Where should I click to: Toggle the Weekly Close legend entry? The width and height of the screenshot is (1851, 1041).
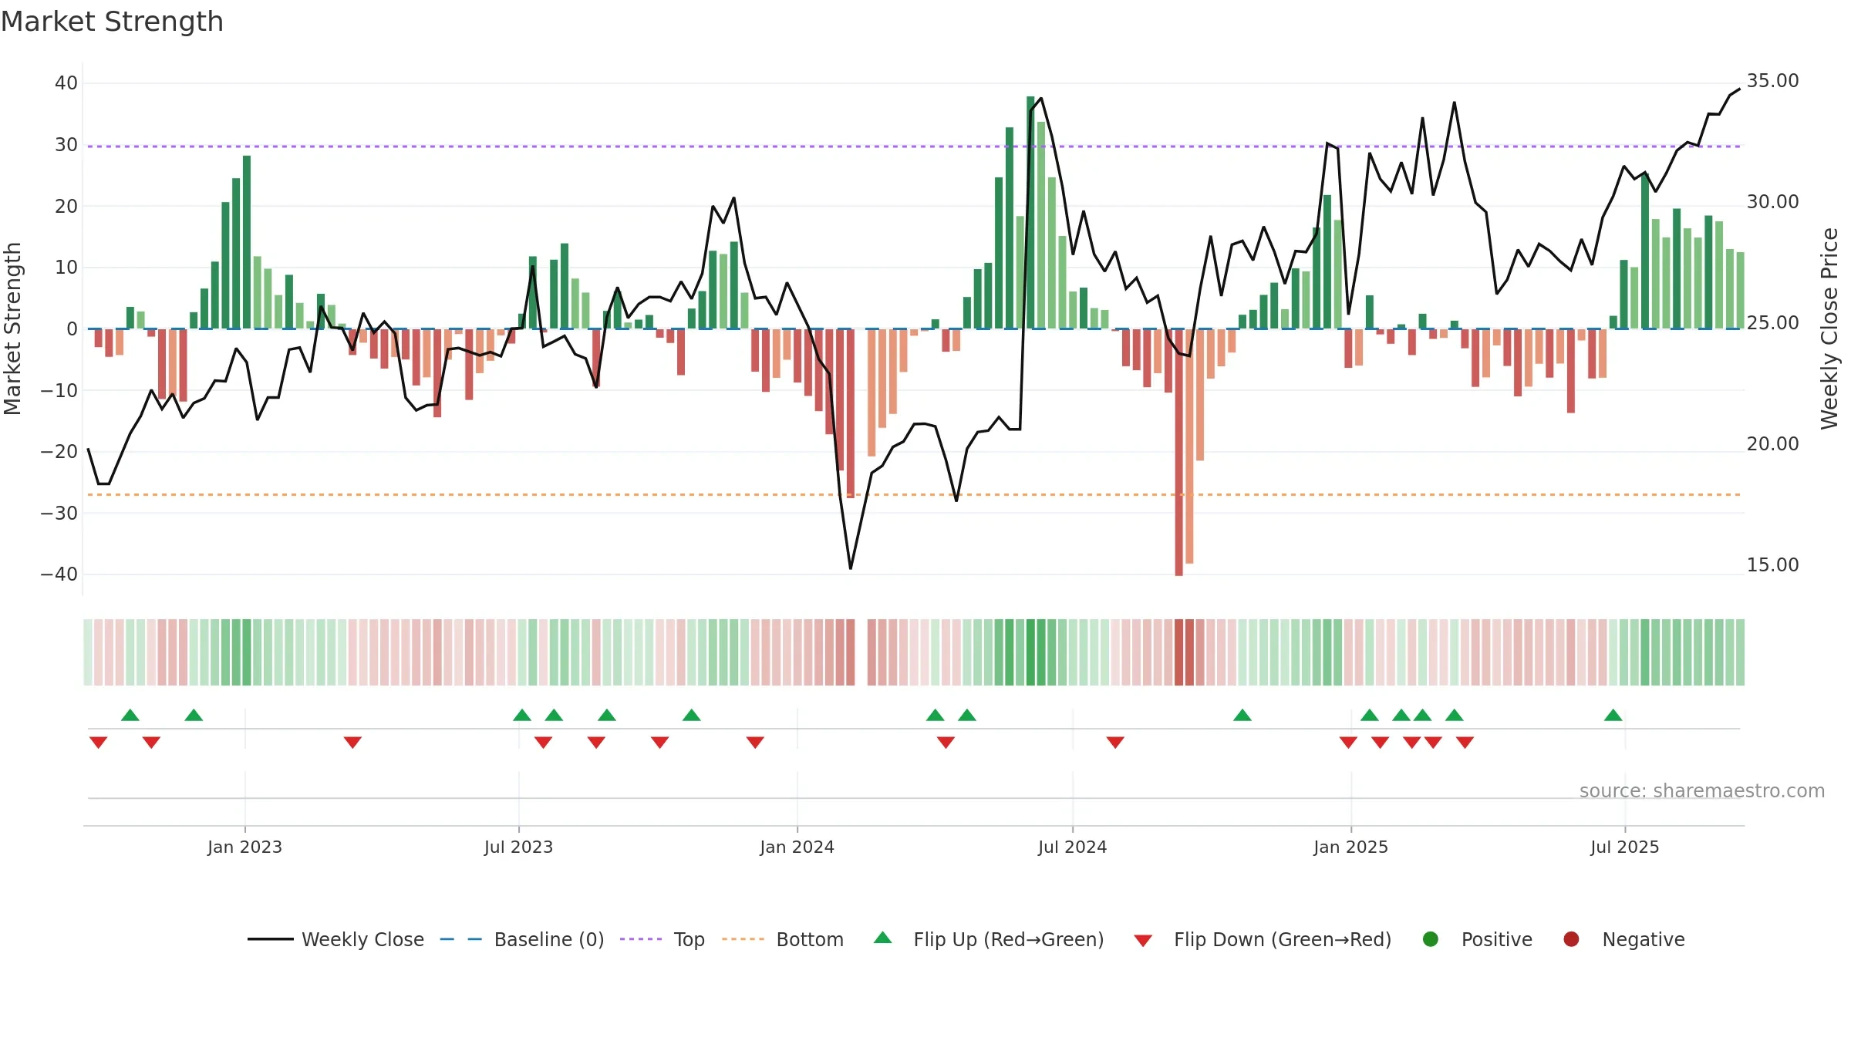click(335, 939)
